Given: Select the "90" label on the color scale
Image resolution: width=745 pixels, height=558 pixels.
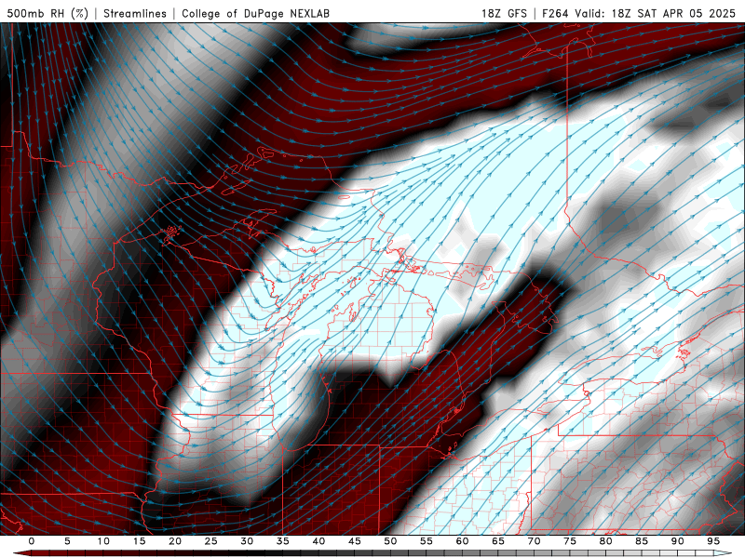Looking at the screenshot, I should pyautogui.click(x=677, y=541).
